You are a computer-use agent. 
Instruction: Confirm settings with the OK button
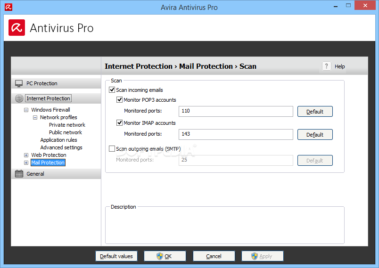pos(165,256)
